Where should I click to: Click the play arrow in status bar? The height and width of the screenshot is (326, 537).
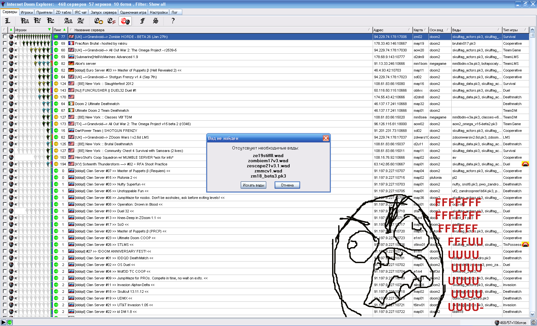tap(4, 322)
